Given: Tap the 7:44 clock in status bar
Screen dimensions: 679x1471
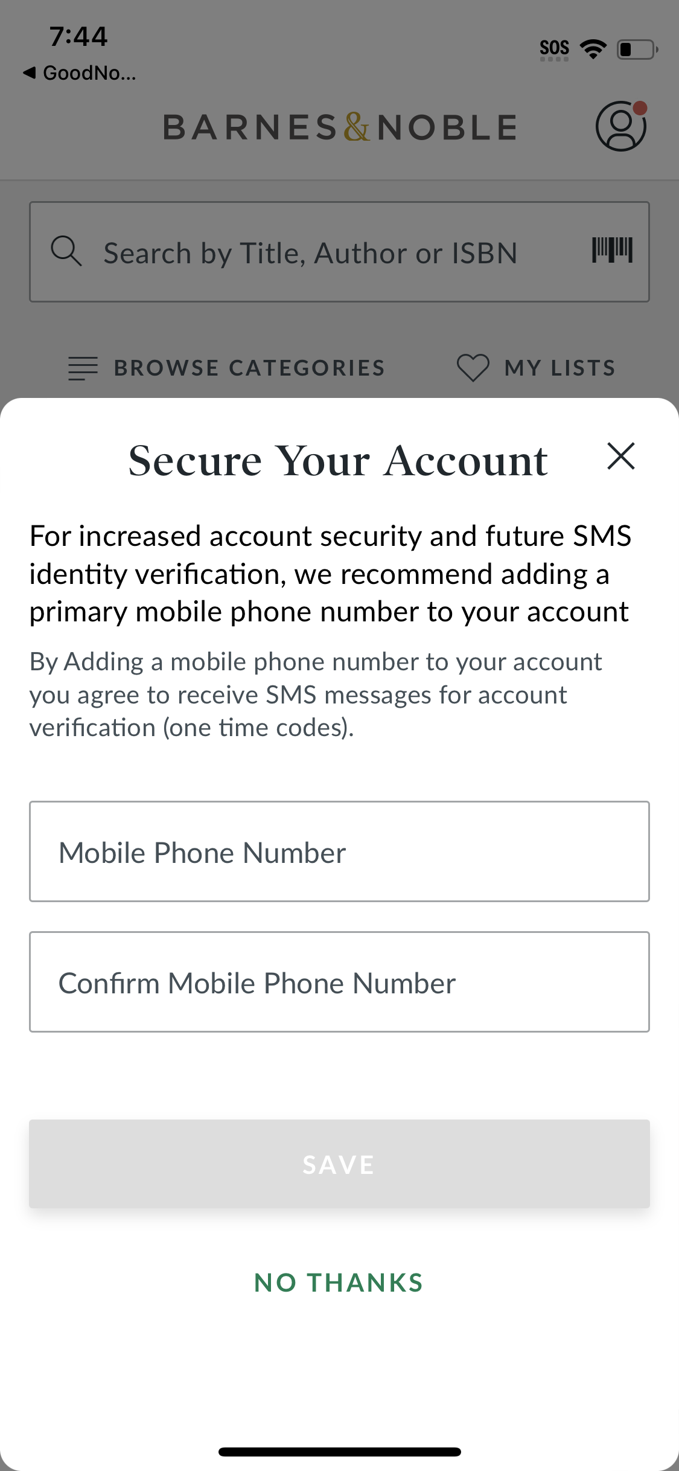Looking at the screenshot, I should [x=78, y=37].
